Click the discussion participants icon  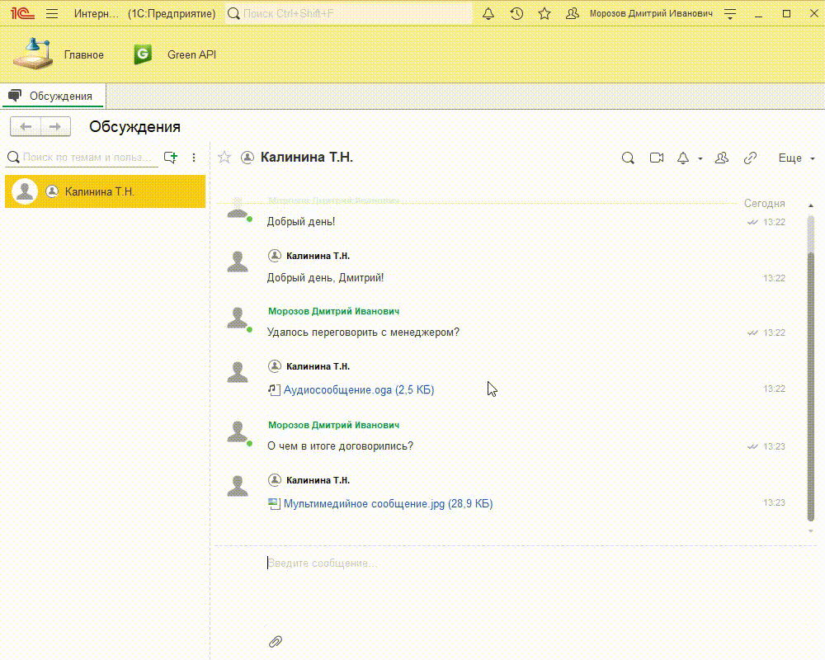722,158
